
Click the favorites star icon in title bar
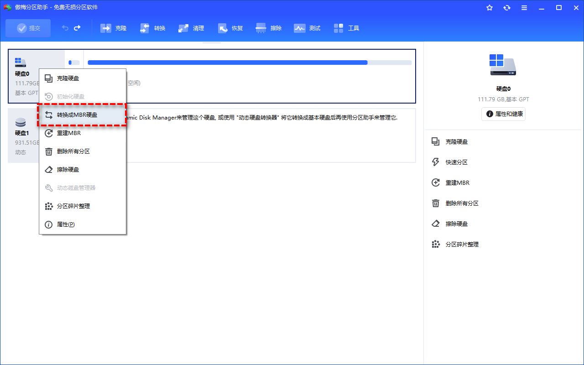point(490,8)
